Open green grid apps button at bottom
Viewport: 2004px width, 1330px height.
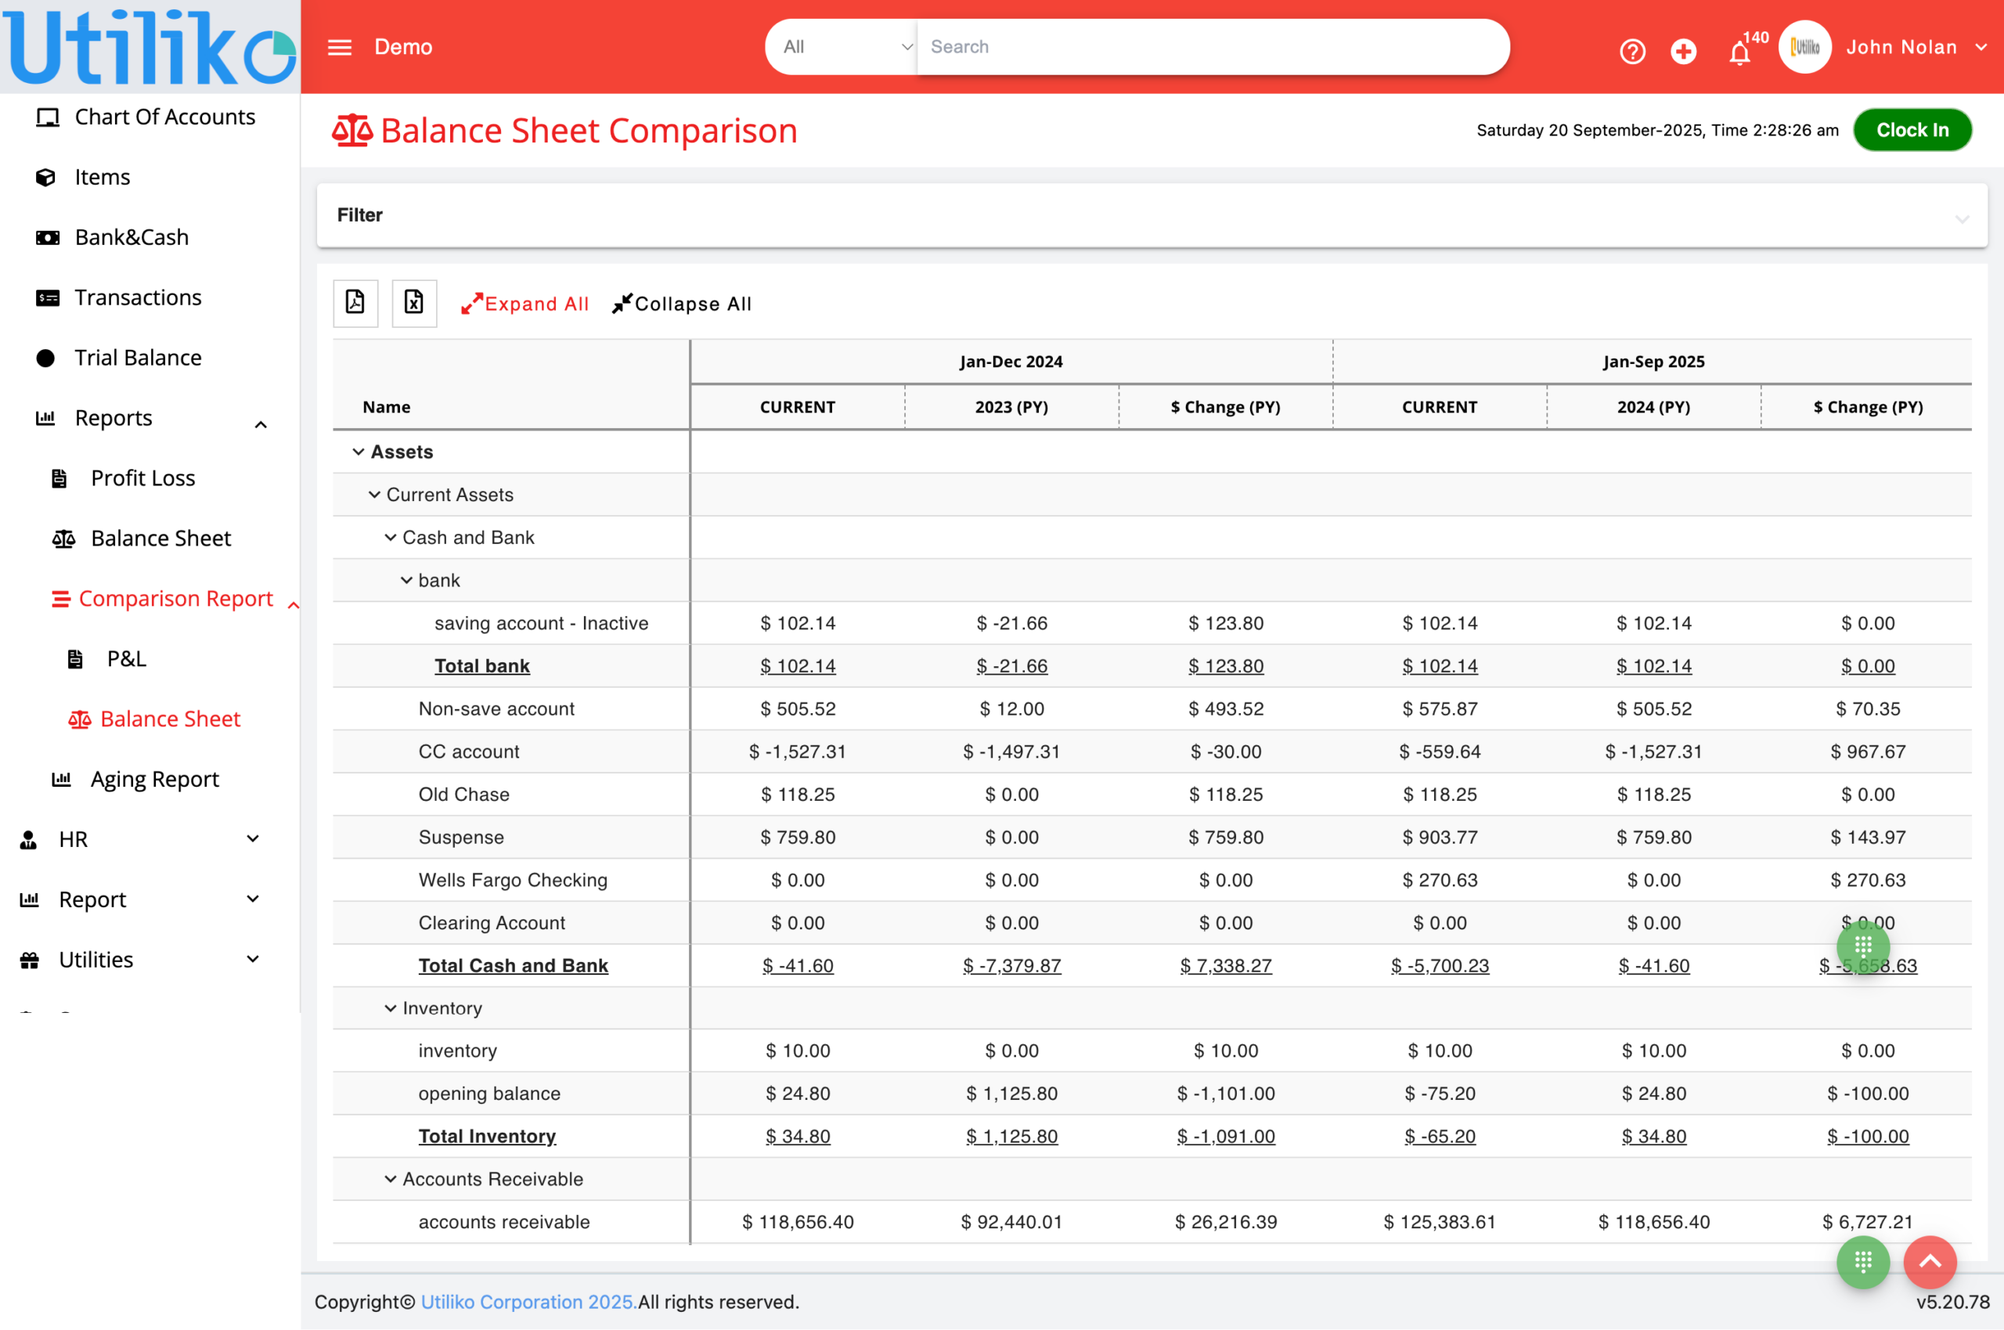tap(1862, 1261)
